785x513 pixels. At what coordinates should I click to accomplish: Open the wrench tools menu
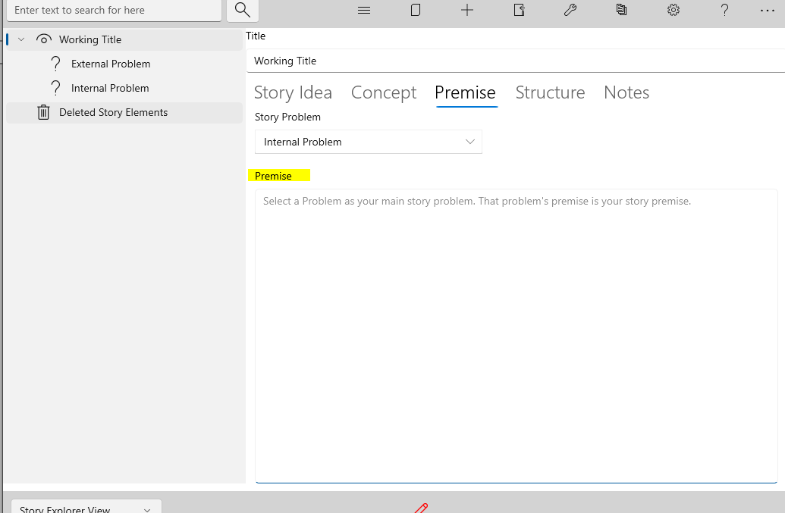(x=570, y=10)
